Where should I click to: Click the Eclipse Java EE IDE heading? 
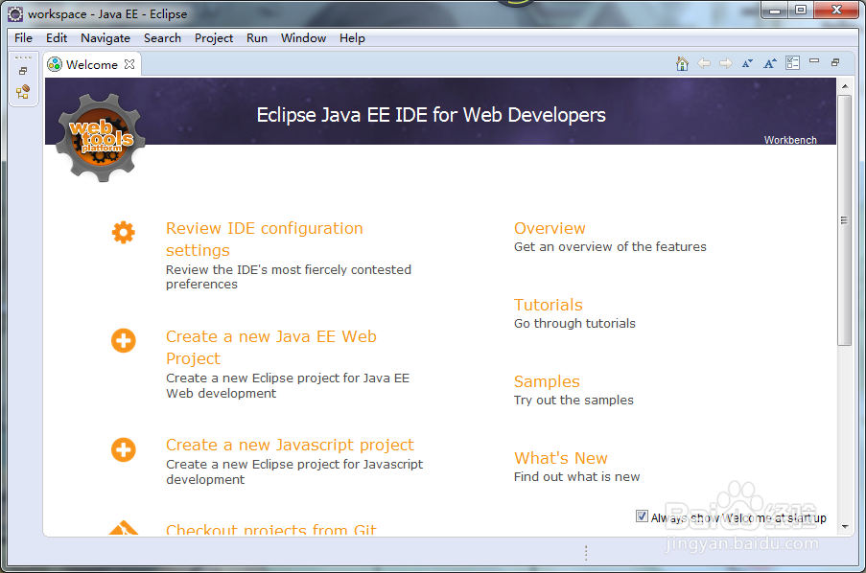(431, 115)
